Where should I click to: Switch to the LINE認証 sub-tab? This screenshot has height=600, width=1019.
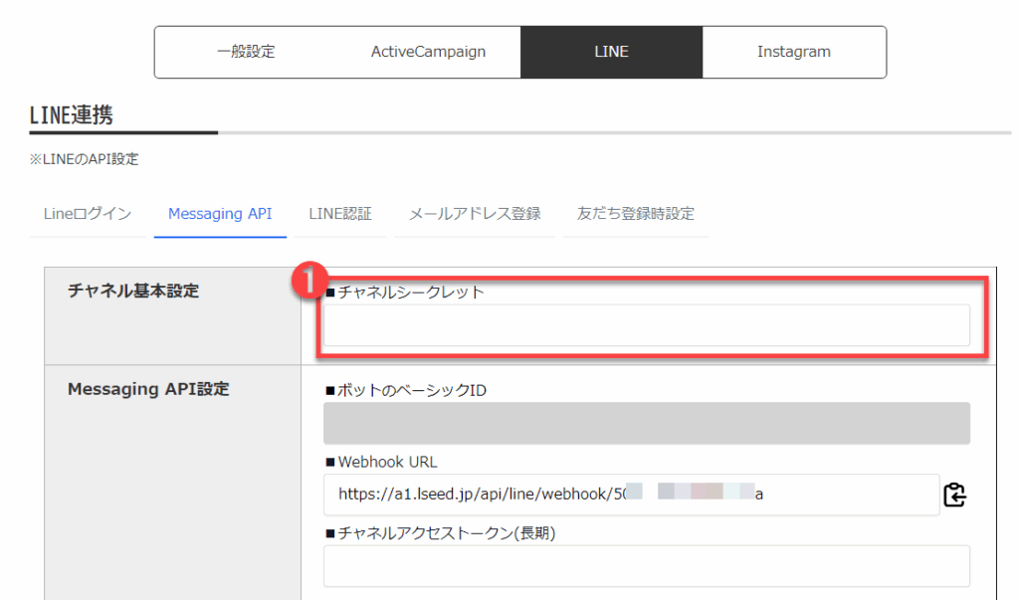tap(340, 214)
